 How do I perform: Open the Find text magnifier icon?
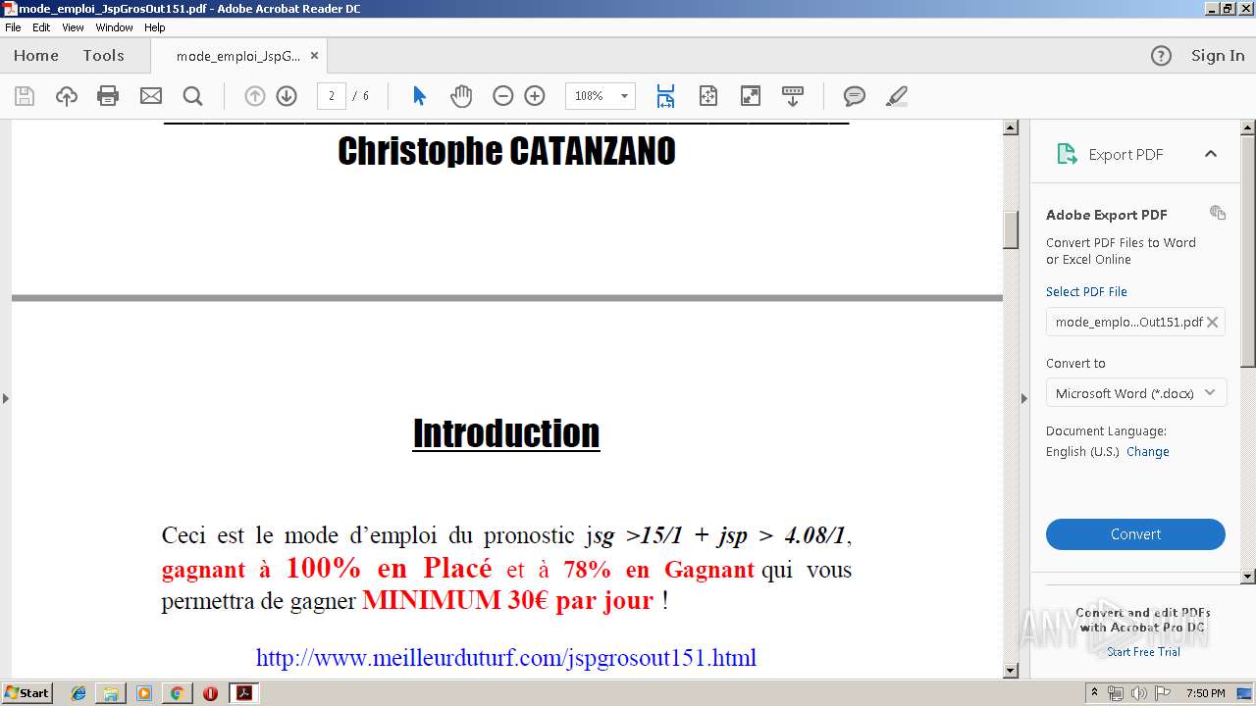[192, 96]
